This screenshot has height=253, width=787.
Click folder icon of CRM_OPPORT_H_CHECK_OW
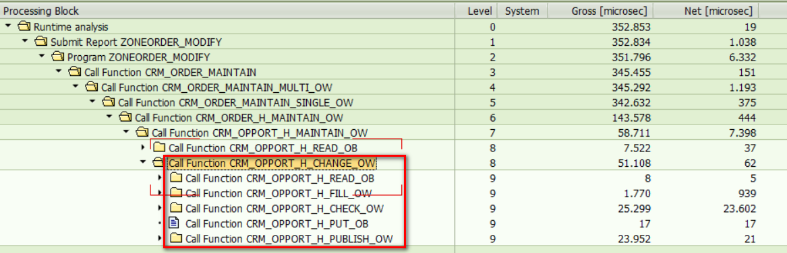(175, 208)
